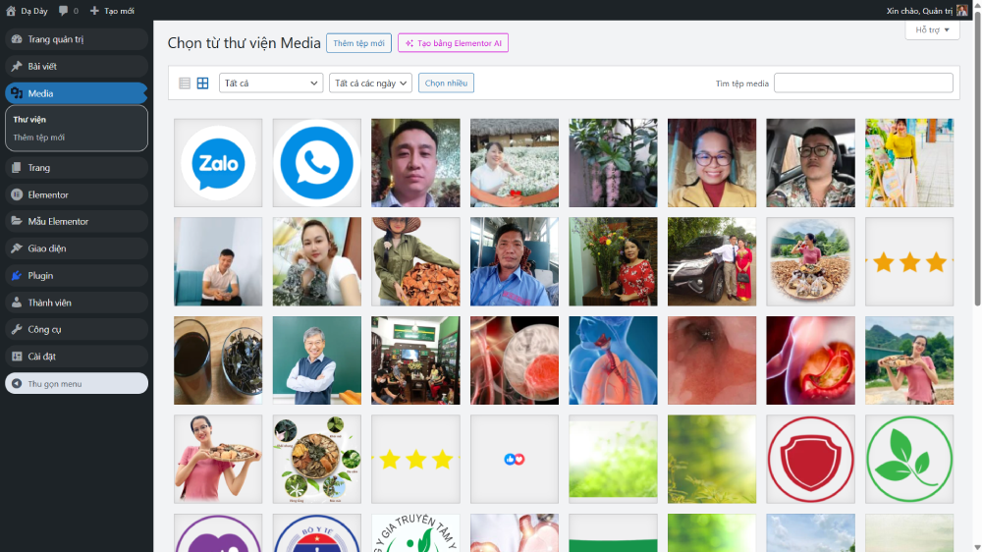Open the Trang menu item
Viewport: 982px width, 552px height.
[77, 167]
